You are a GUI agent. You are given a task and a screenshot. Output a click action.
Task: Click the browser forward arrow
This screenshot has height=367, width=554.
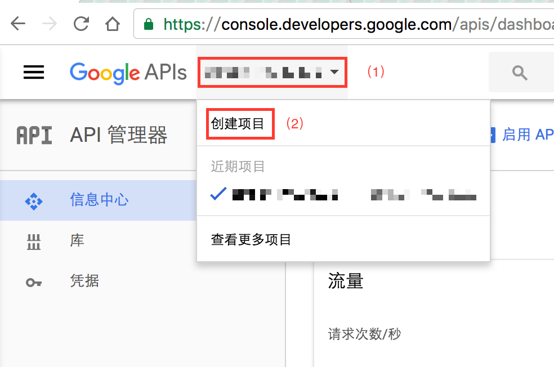click(50, 24)
